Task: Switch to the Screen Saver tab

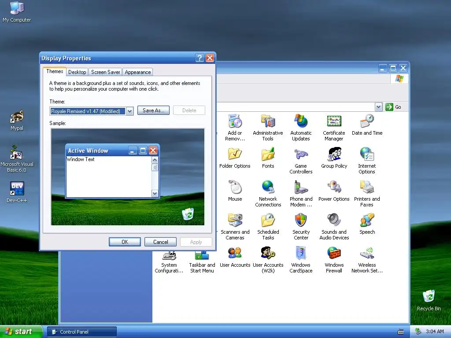Action: coord(106,72)
